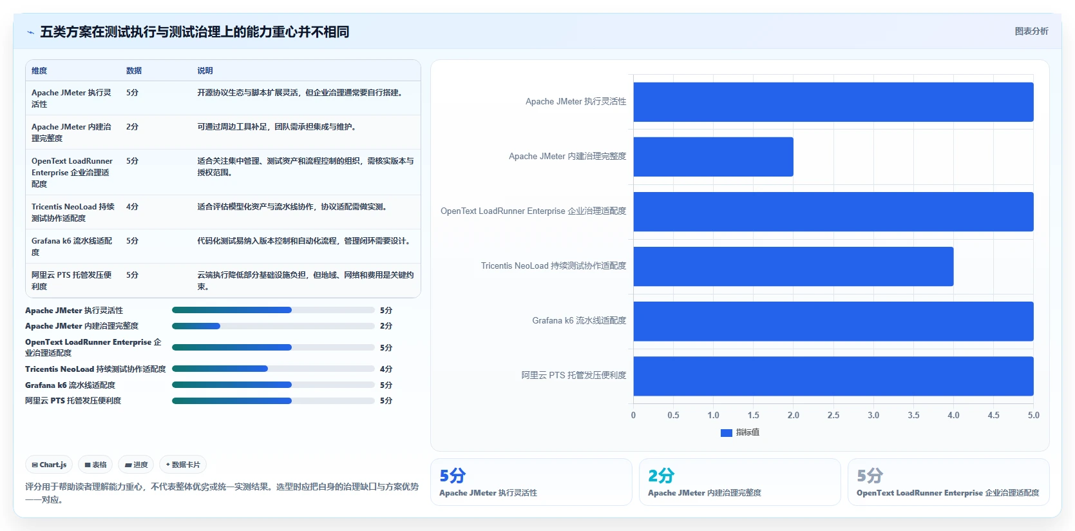Click the Apache JMeter 内建治理完整度 progress bar
The image size is (1075, 531).
tap(273, 326)
